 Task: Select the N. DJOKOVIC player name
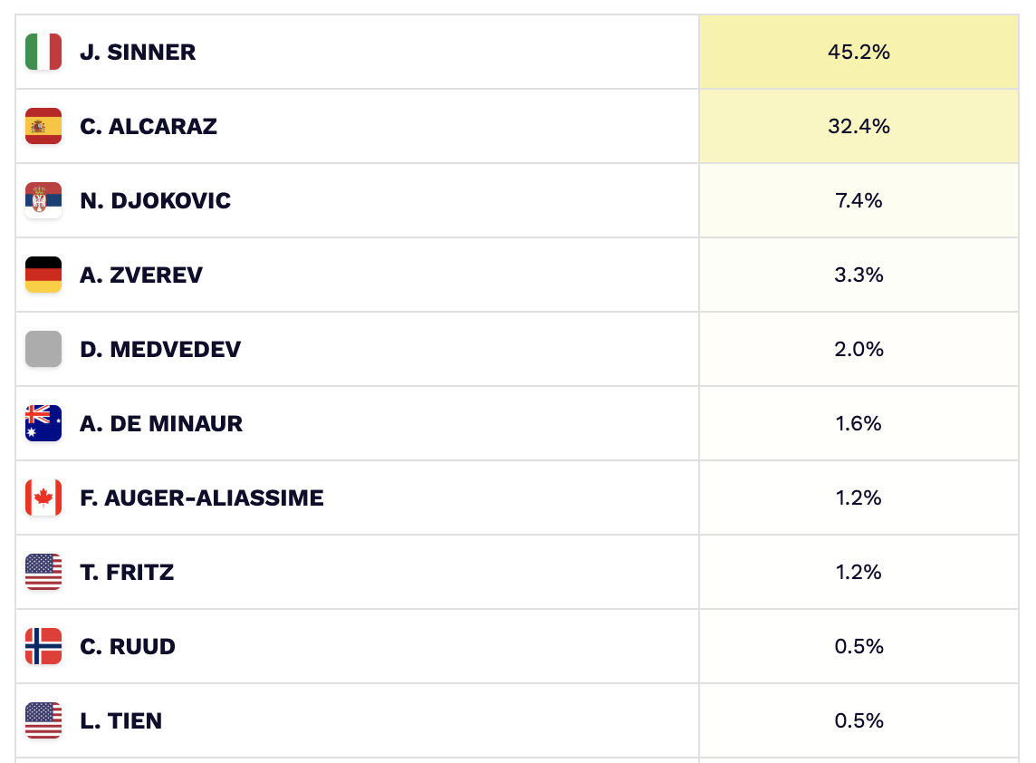[x=155, y=200]
